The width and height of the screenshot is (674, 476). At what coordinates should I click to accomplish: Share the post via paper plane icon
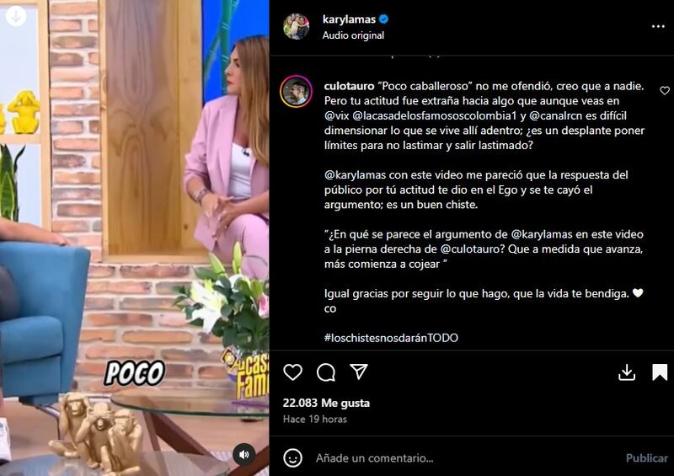pyautogui.click(x=359, y=372)
